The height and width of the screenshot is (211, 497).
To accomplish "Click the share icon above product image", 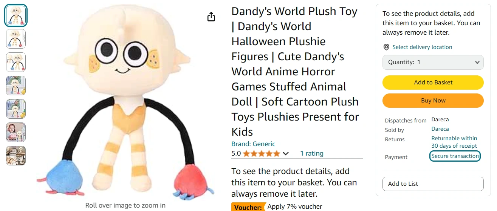I will (211, 17).
